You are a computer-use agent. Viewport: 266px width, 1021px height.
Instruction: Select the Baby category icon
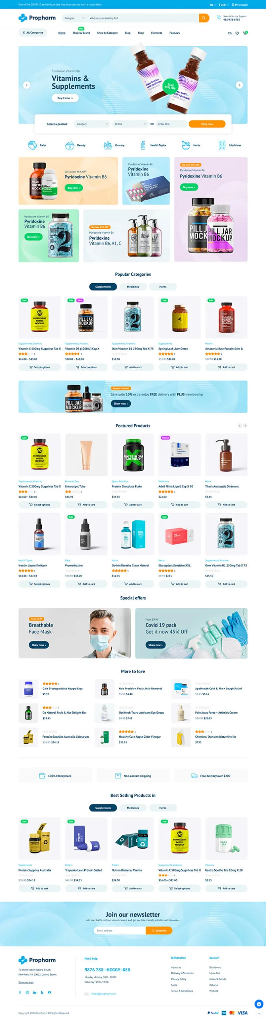pos(32,145)
